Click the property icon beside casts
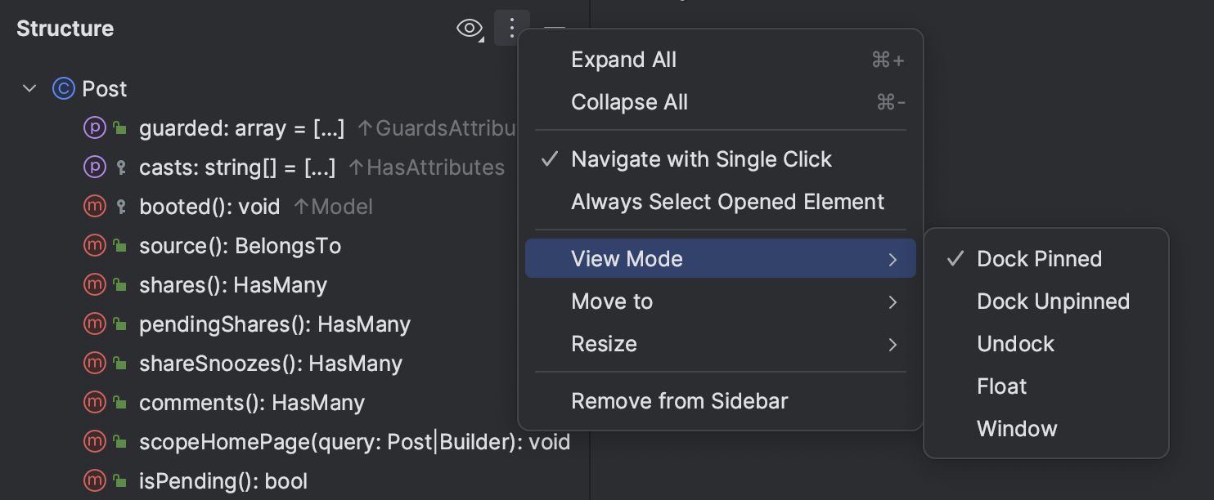 pos(96,167)
